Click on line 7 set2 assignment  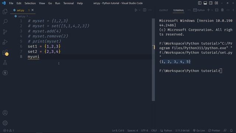pos(44,52)
